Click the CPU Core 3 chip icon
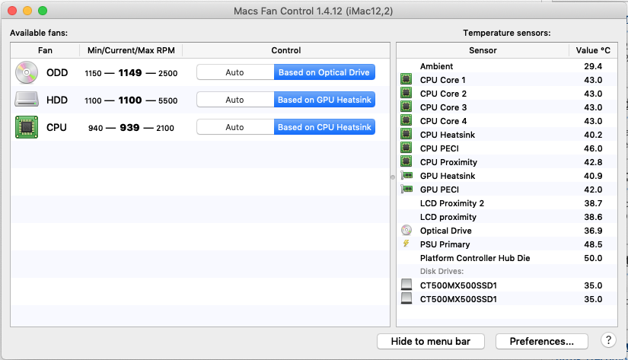The width and height of the screenshot is (628, 360). [x=406, y=107]
